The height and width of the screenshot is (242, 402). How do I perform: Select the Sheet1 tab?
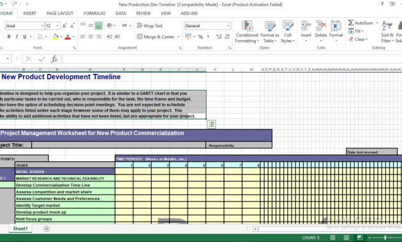pos(20,229)
